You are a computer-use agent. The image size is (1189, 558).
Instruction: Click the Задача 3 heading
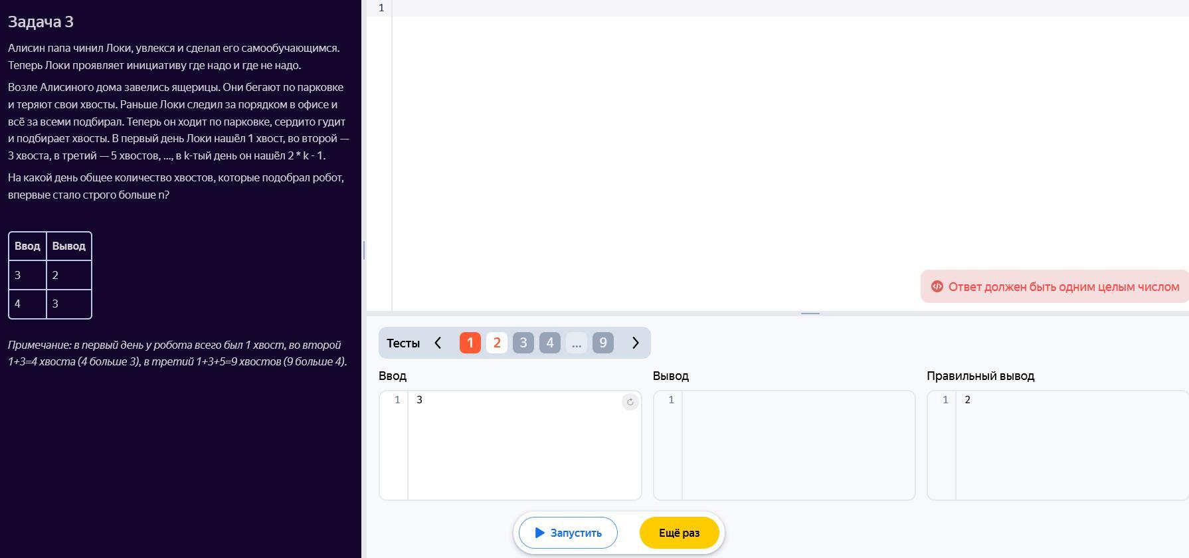click(x=41, y=22)
